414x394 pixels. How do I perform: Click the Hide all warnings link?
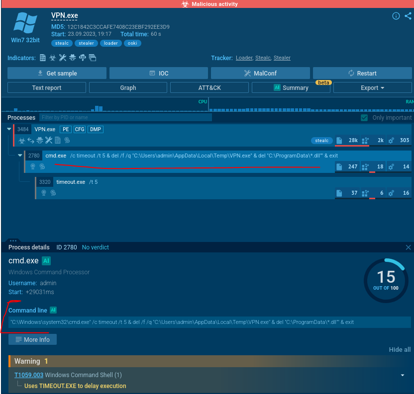click(400, 350)
